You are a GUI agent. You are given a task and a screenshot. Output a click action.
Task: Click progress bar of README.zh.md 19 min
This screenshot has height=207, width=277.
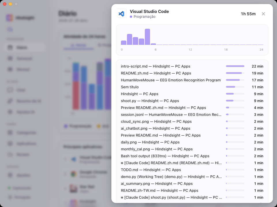(235, 73)
